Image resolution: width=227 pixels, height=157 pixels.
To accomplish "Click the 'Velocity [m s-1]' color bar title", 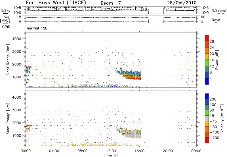I will [222, 118].
